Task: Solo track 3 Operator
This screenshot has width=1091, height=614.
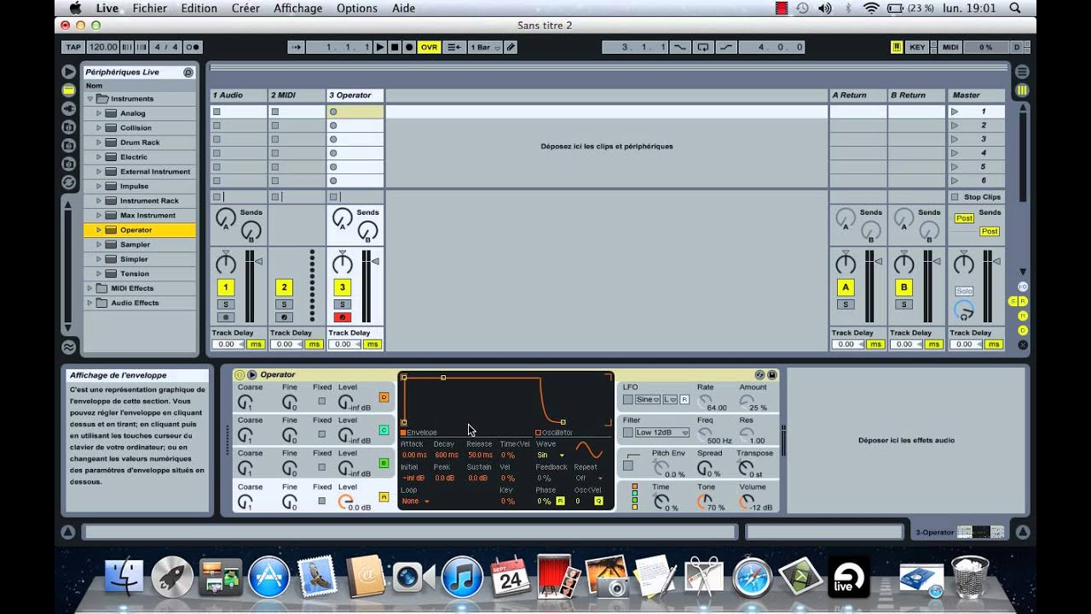Action: [x=343, y=304]
